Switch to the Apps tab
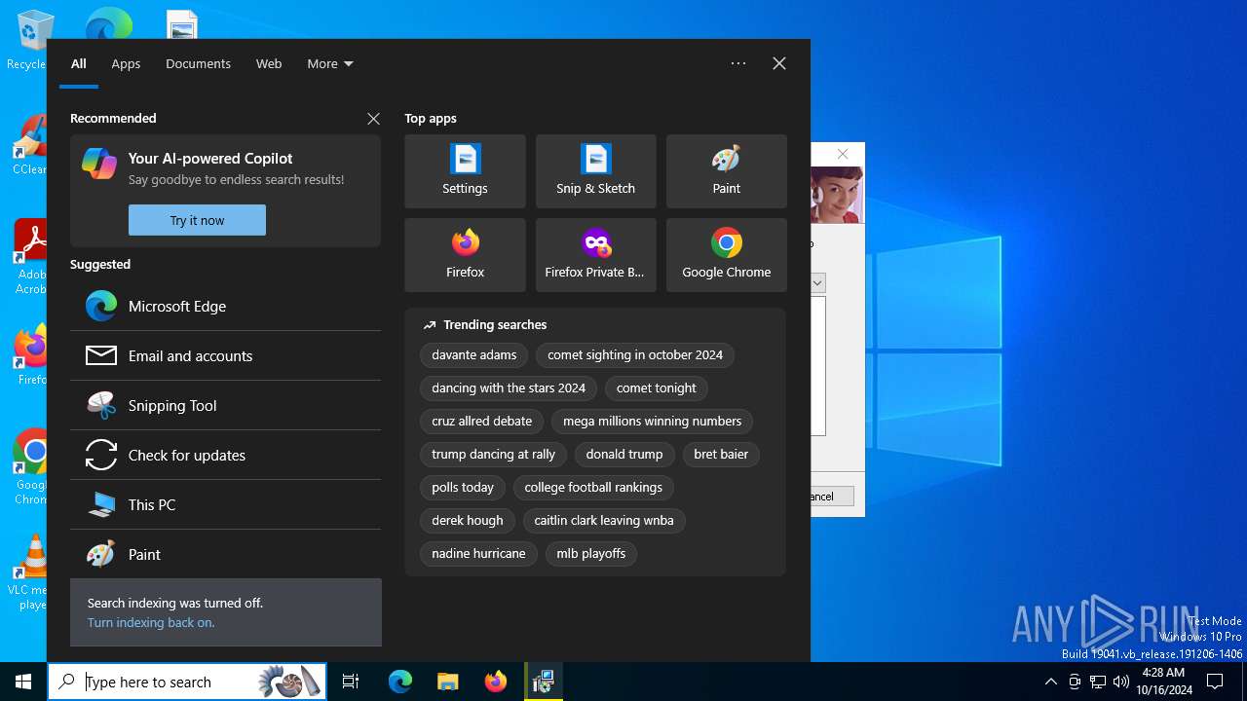Screen dimensions: 1247x701 (126, 63)
